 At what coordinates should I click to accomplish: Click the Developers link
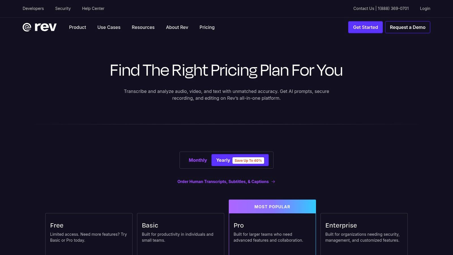point(33,8)
